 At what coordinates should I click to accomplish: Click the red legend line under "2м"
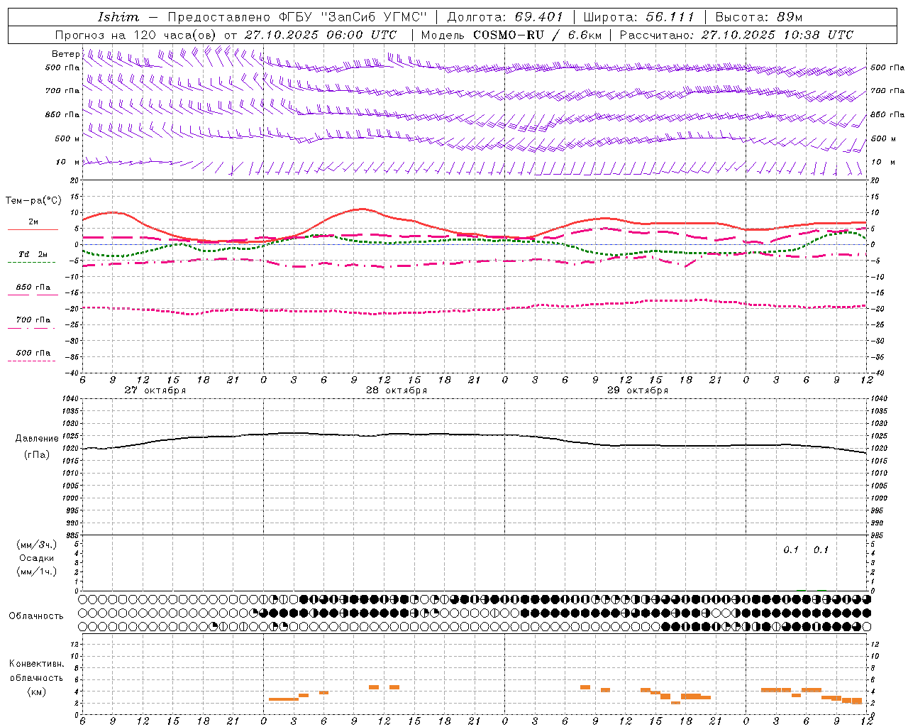[33, 230]
